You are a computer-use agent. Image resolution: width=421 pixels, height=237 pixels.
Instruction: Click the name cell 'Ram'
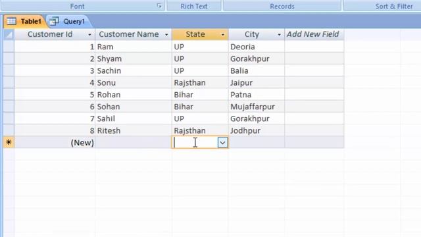click(134, 47)
